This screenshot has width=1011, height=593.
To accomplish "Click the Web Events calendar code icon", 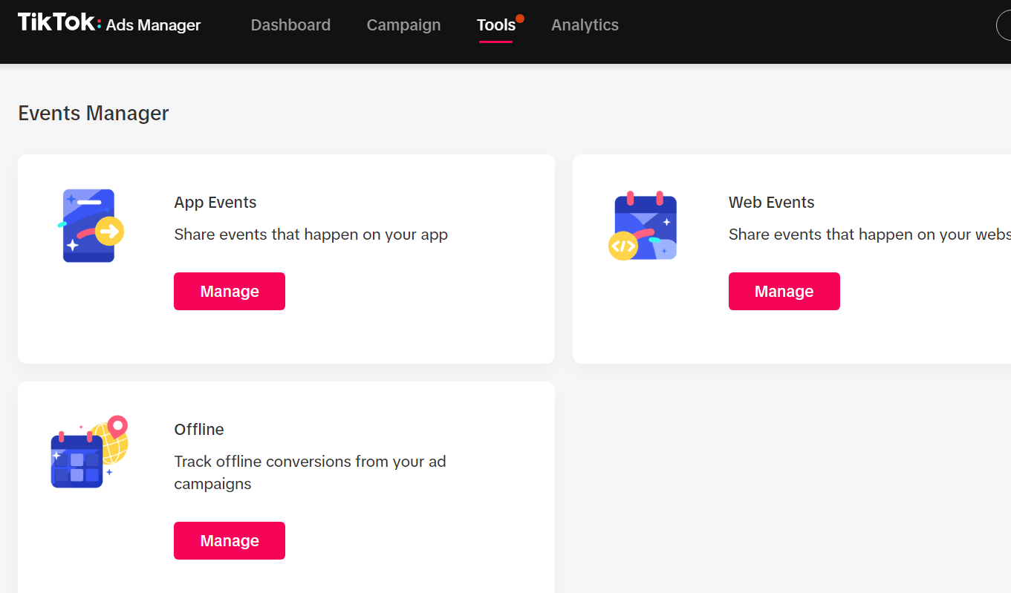I will (643, 226).
